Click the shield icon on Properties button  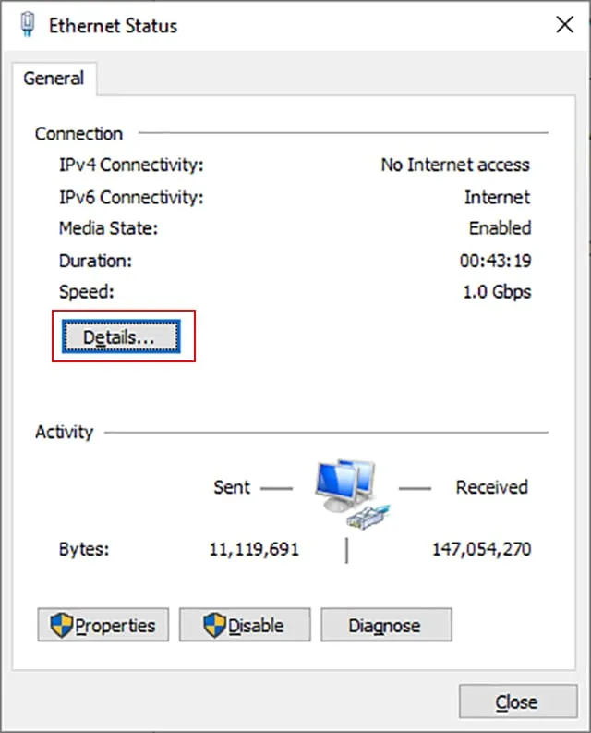(x=60, y=626)
